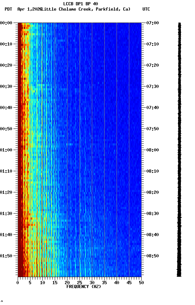Click the title text "LCCB DP1 BP 40"
Viewport: 195px width, 305px height.
pyautogui.click(x=81, y=4)
